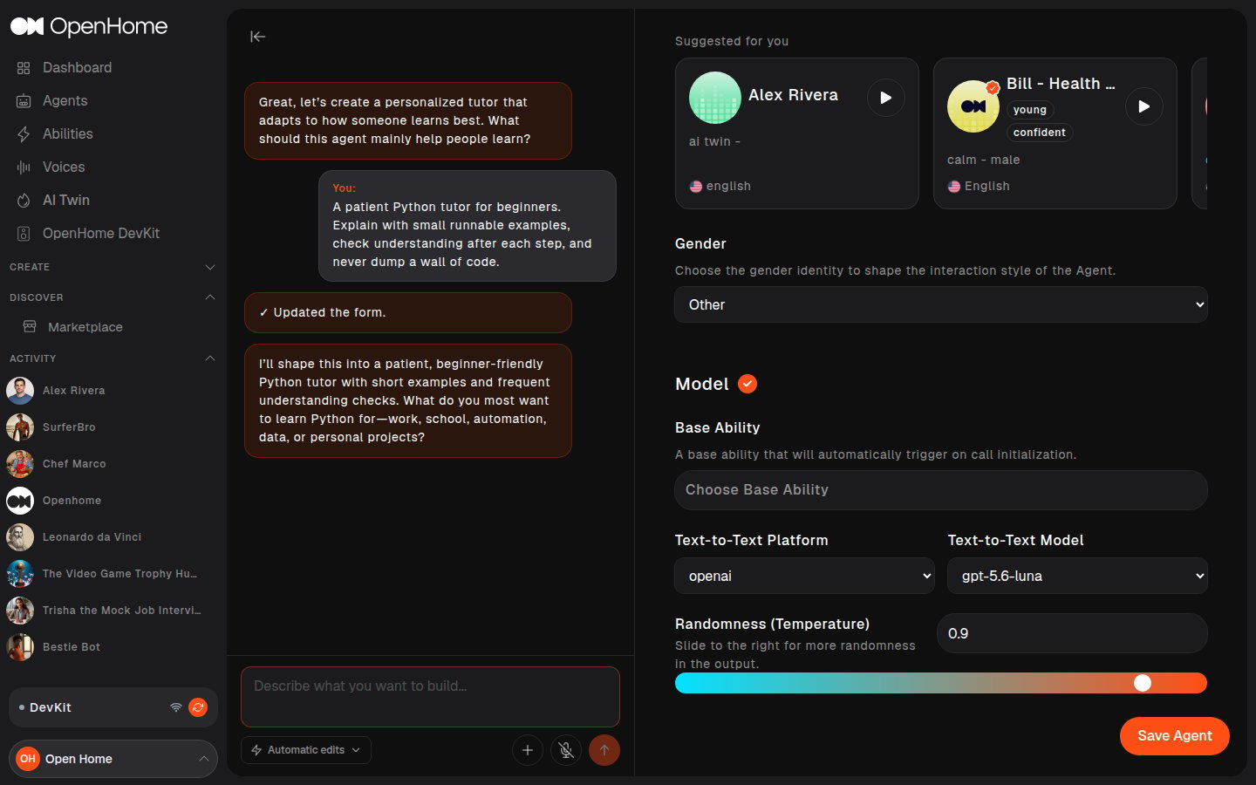Click the Agents robot icon

coord(24,101)
